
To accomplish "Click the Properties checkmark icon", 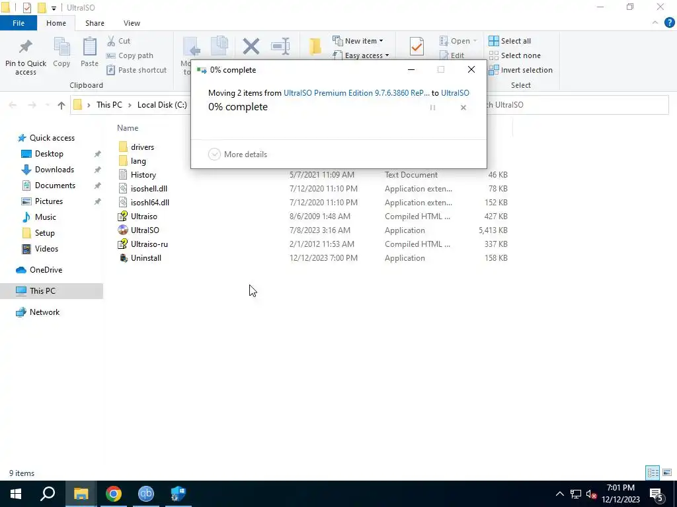I will point(417,46).
